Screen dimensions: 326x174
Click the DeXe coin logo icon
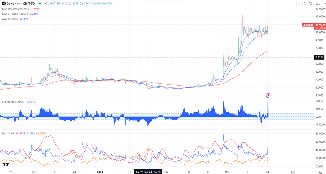point(4,4)
